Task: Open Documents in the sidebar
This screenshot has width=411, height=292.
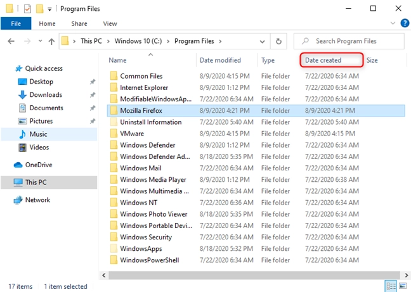Action: pyautogui.click(x=46, y=108)
